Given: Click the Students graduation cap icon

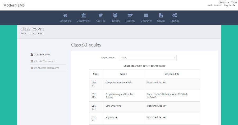Looking at the screenshot, I should click(130, 15).
